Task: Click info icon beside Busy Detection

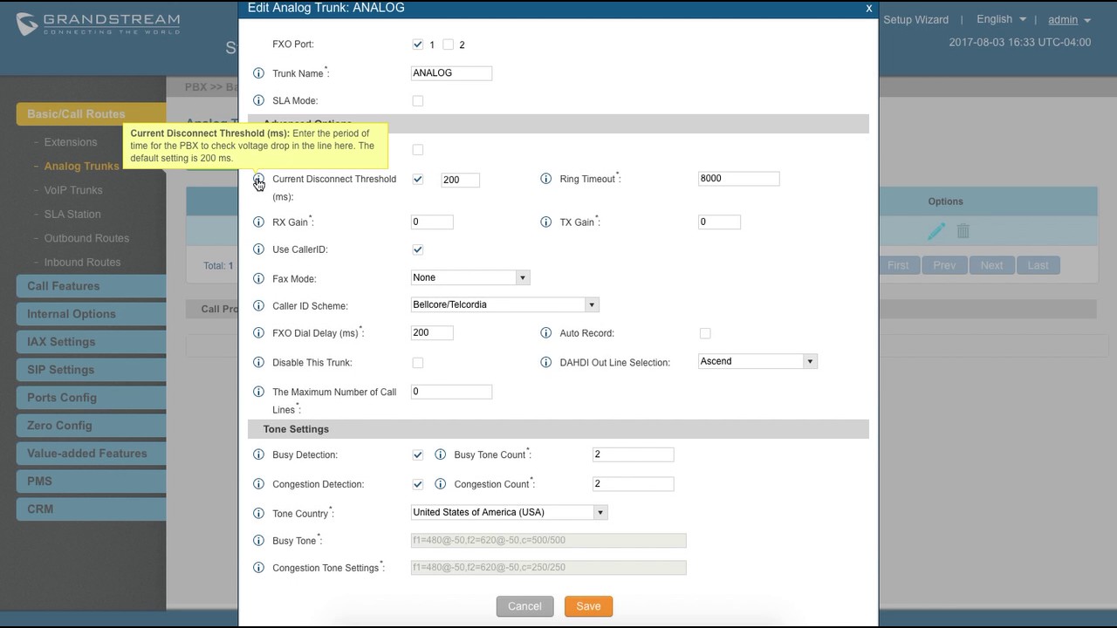Action: tap(258, 455)
